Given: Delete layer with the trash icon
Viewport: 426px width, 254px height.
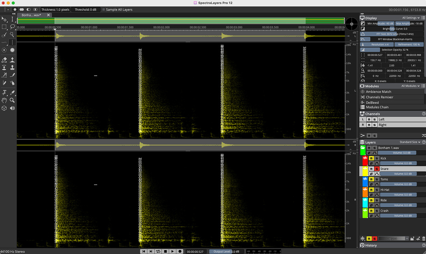Looking at the screenshot, I should pyautogui.click(x=423, y=238).
